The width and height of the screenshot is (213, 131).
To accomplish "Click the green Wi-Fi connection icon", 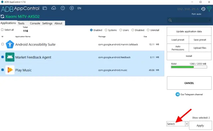I will (209, 9).
